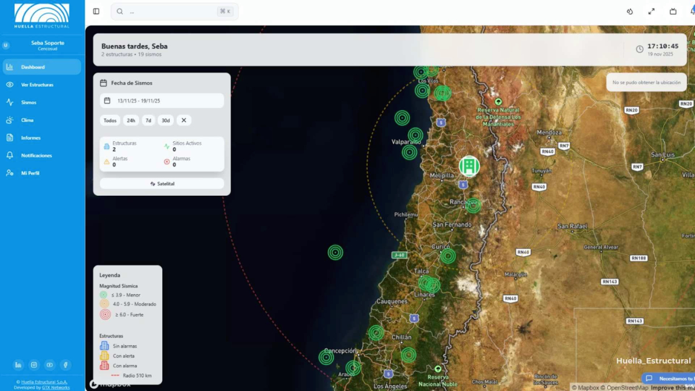Open the date range field 13/11/25 - 19/11/25
This screenshot has width=695, height=391.
tap(162, 101)
